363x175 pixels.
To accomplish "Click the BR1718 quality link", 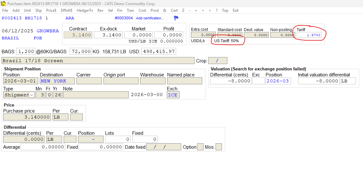I will click(33, 18).
